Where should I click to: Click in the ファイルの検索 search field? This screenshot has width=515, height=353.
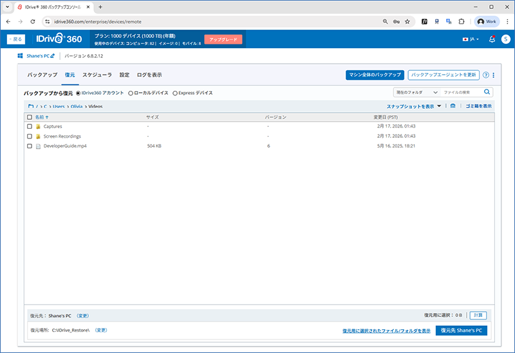[462, 93]
